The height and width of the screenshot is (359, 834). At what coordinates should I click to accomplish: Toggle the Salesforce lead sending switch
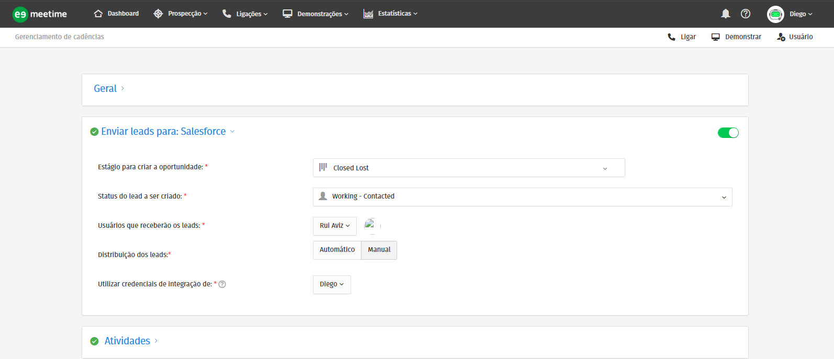728,133
